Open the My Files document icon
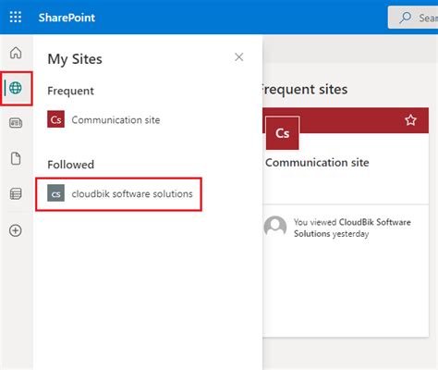Viewport: 438px width, 370px height. coord(16,159)
